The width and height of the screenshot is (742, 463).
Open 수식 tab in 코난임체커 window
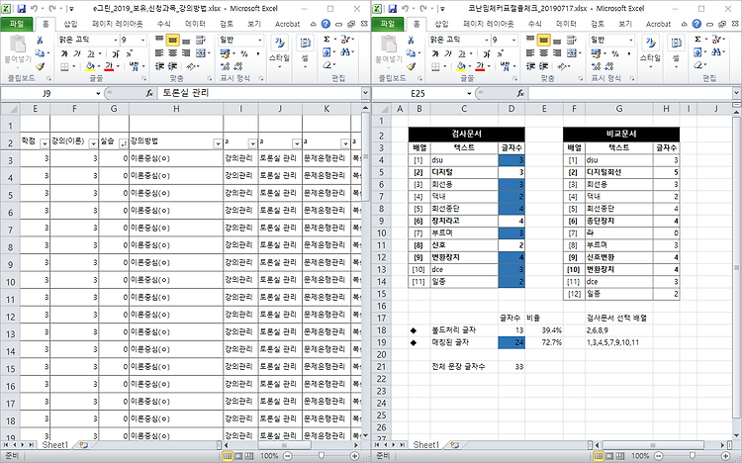(x=534, y=24)
